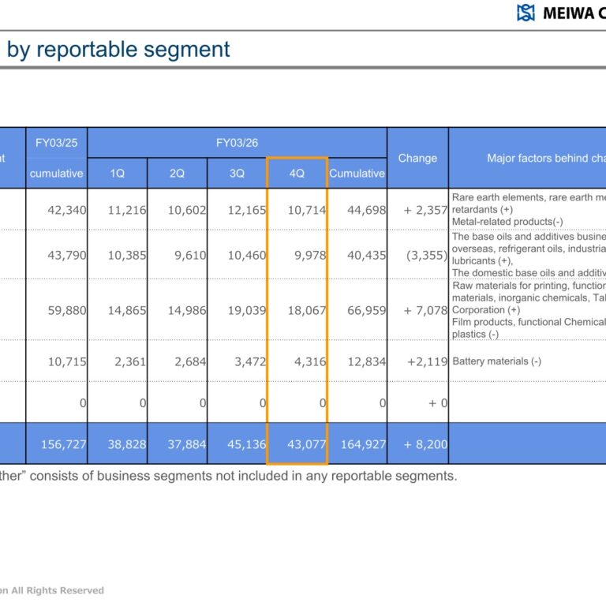Select the total 37,884
Viewport: 606px width, 606px height.
tap(187, 444)
